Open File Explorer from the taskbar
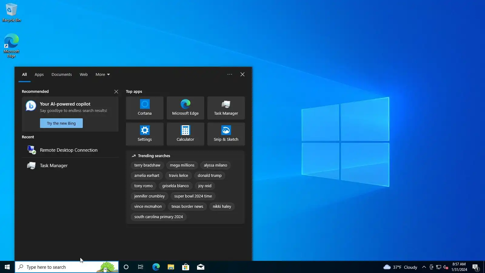The image size is (485, 273). tap(171, 267)
